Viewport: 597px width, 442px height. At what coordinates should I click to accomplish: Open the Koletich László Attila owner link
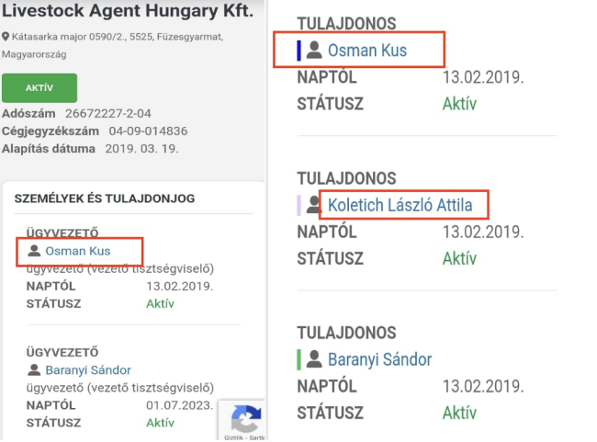pyautogui.click(x=404, y=204)
